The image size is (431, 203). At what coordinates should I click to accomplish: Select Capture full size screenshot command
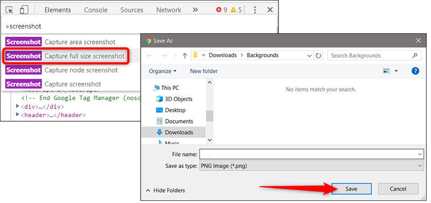[x=66, y=56]
